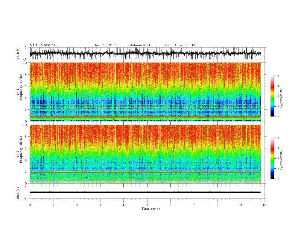
Task: Select the "Time (min)" x-axis label
Action: click(151, 209)
